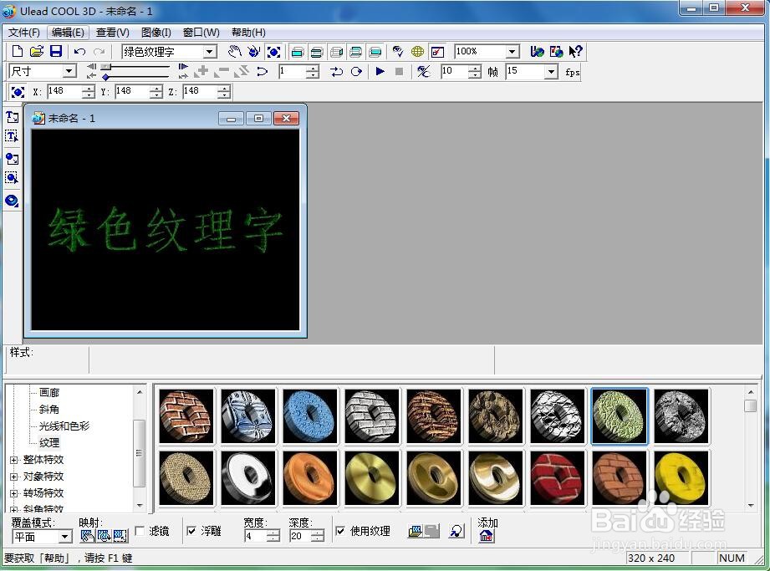
Task: Toggle the 滤镜 checkbox
Action: 140,531
